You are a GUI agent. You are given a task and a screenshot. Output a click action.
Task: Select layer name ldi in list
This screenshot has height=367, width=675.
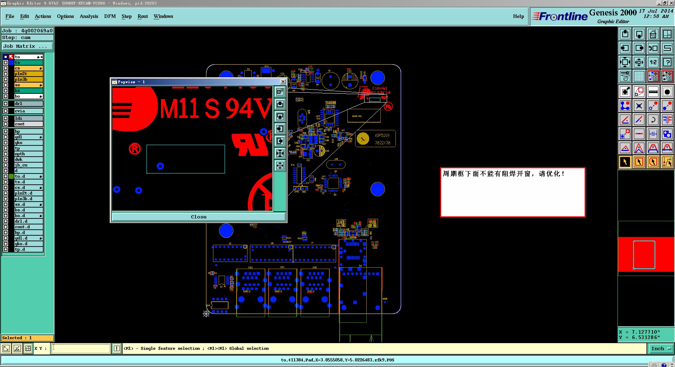pos(28,118)
